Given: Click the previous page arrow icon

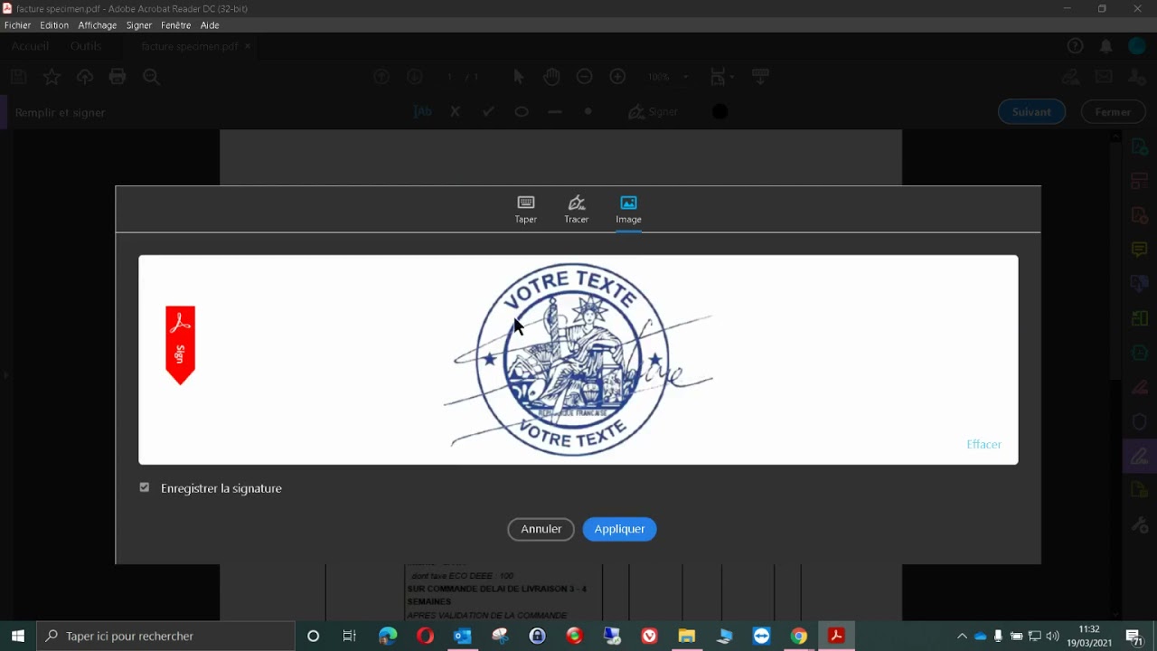Looking at the screenshot, I should [x=381, y=77].
